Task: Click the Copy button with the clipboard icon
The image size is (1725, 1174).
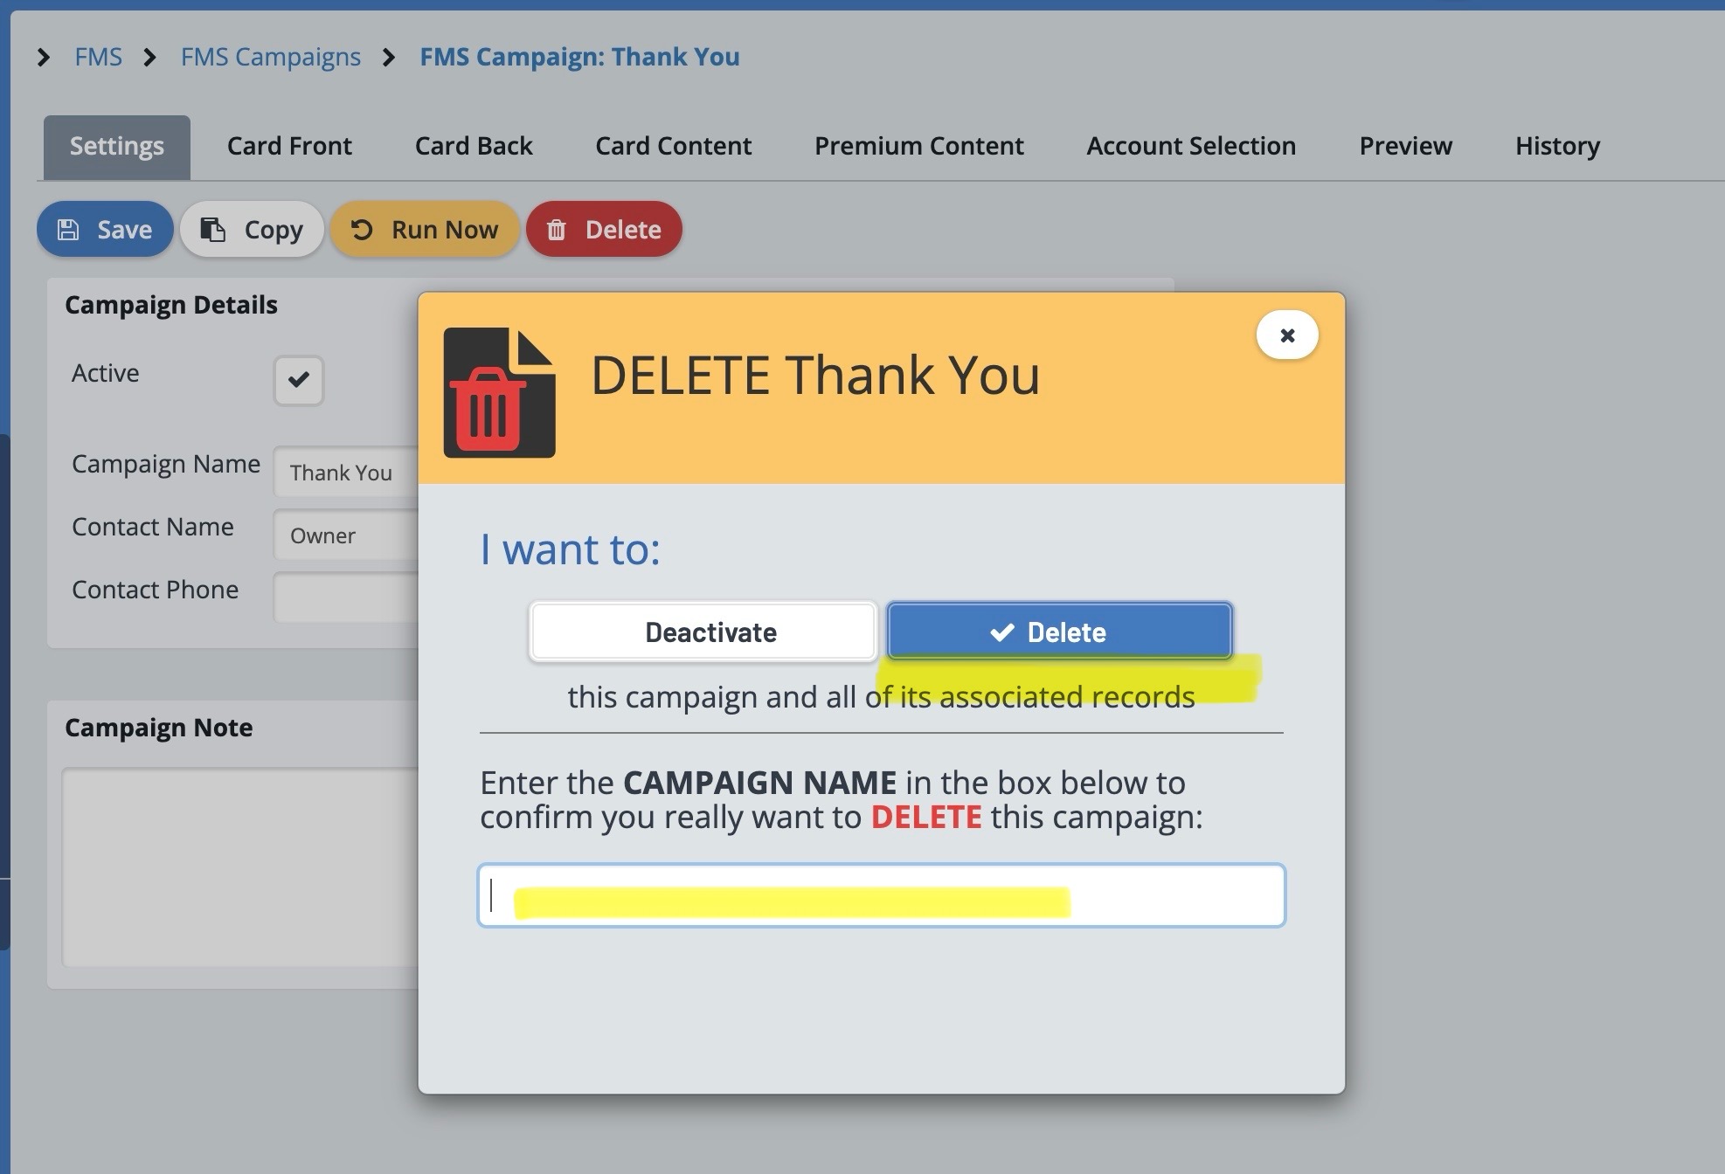Action: 252,230
